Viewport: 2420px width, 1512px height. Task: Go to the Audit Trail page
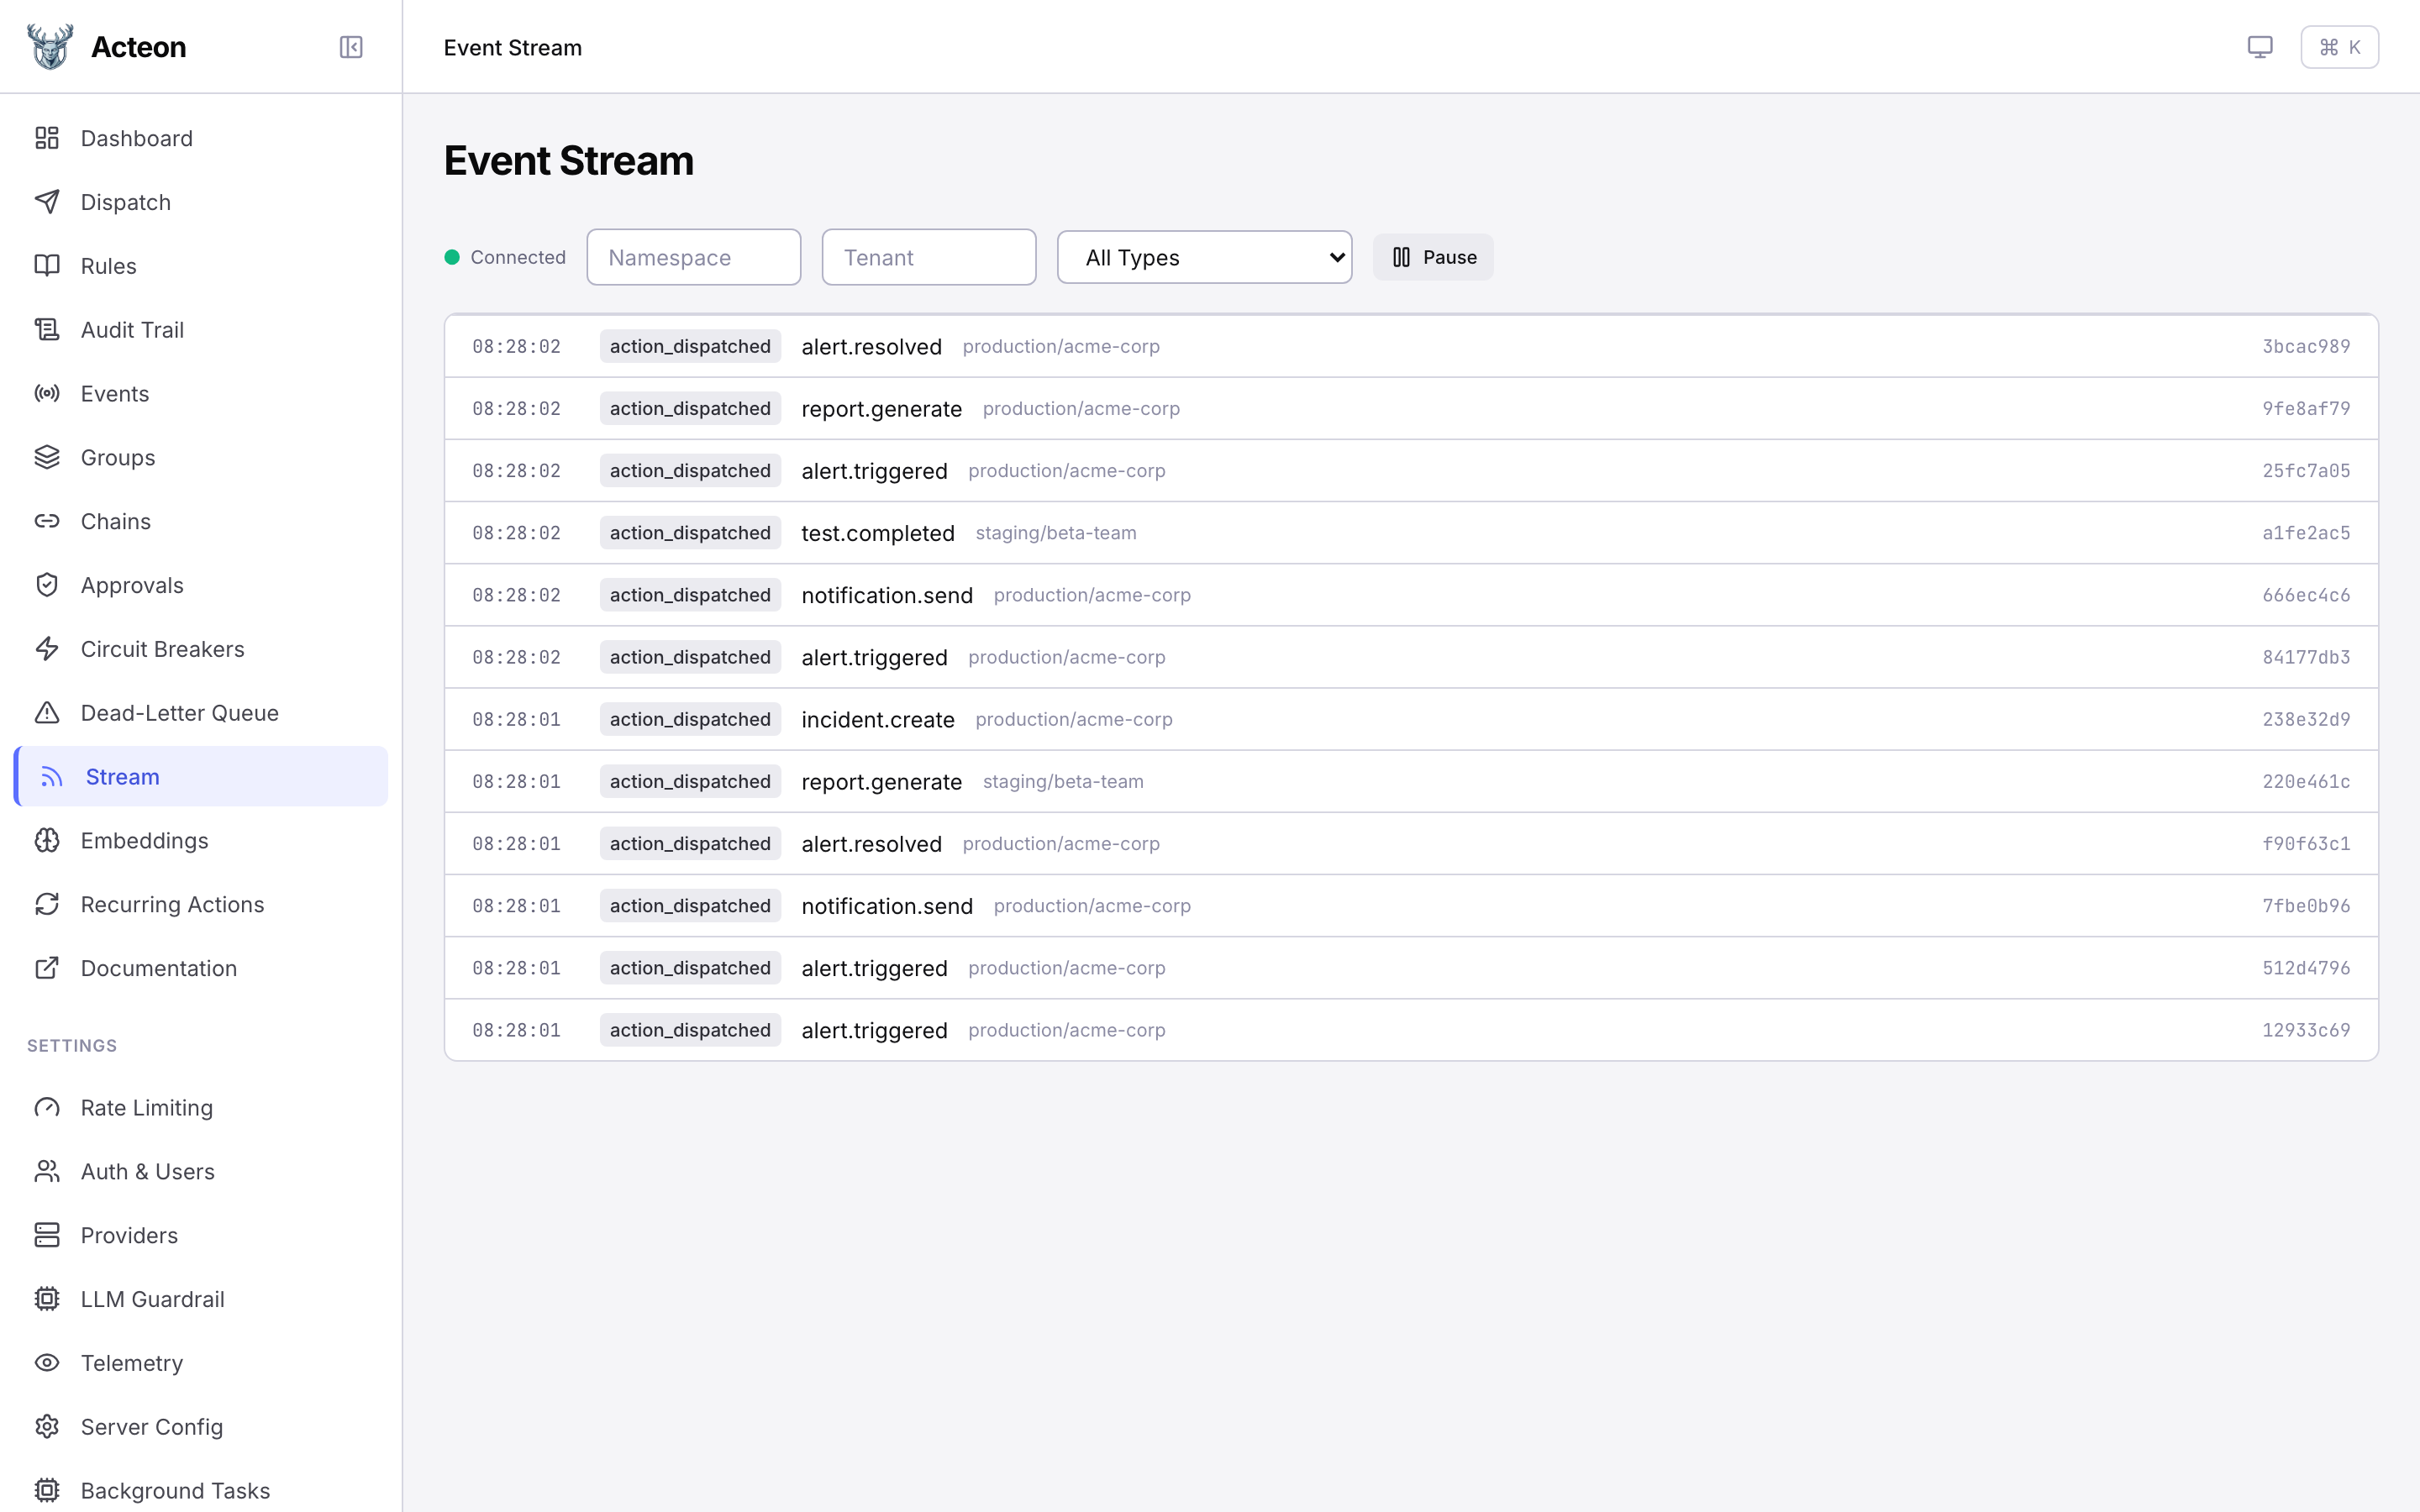(132, 330)
